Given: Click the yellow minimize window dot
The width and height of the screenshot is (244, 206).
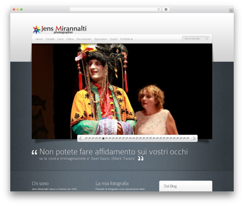Looking at the screenshot, I should pos(18,9).
